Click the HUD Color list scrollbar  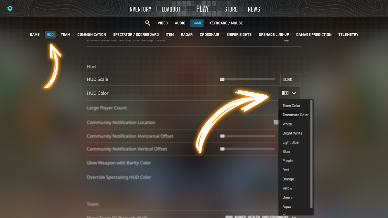311,154
